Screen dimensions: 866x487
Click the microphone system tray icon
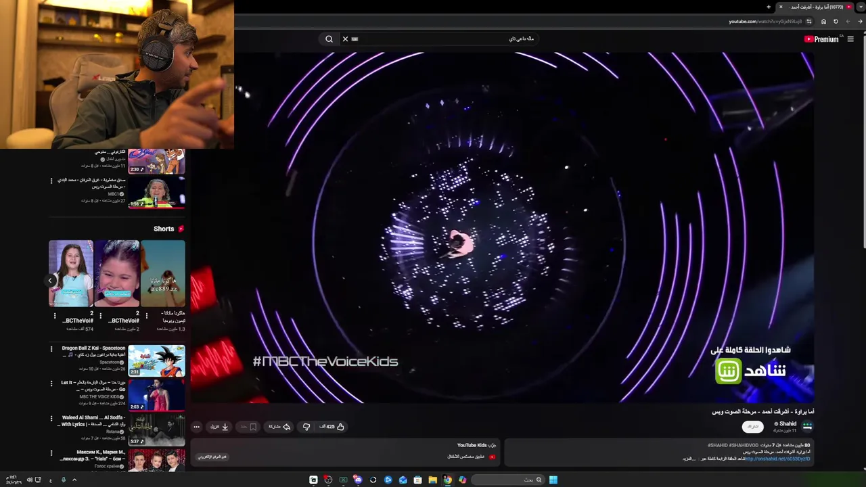[64, 480]
